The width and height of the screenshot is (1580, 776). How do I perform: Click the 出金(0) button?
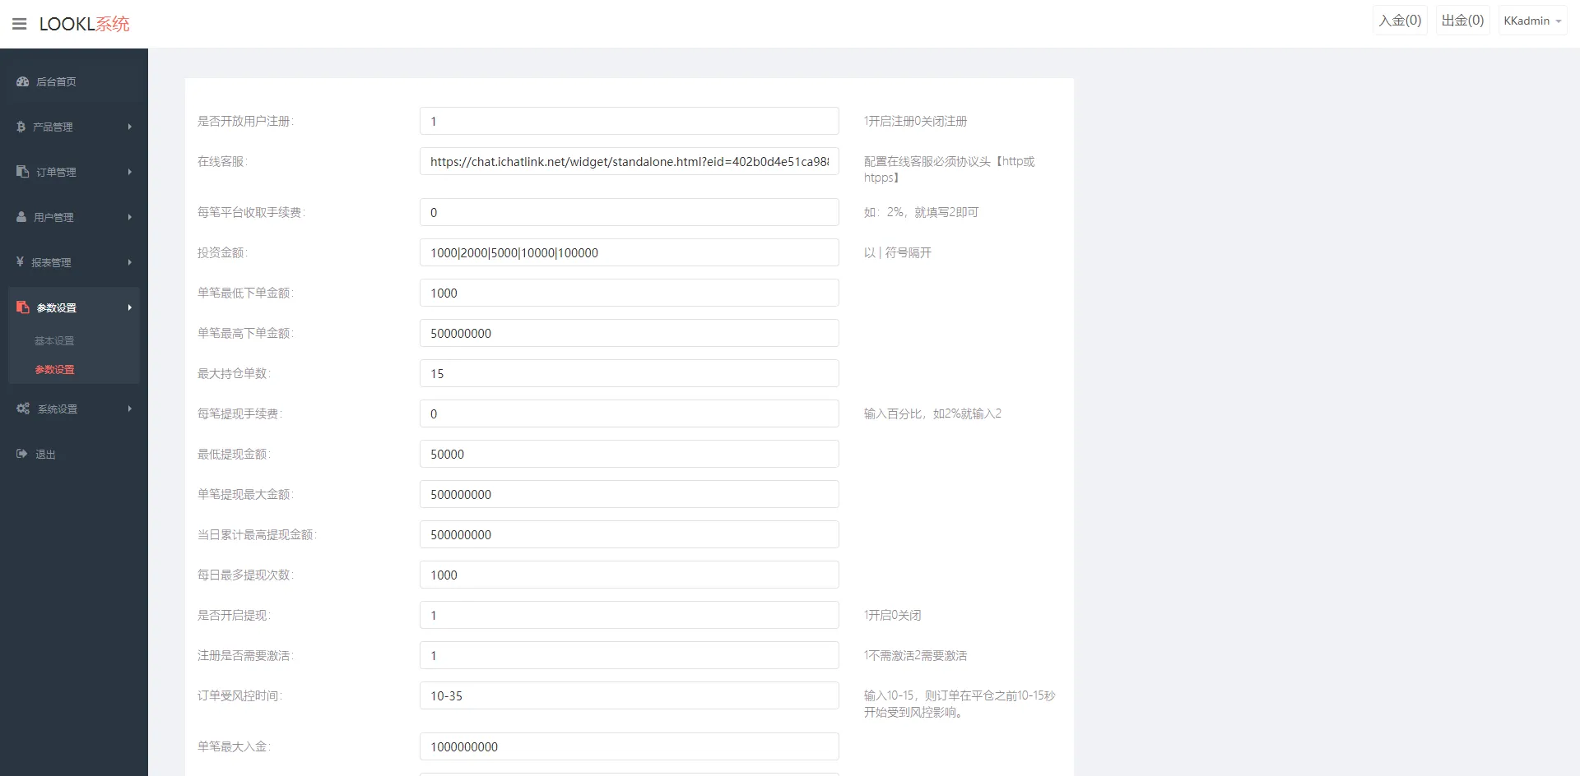click(x=1462, y=21)
